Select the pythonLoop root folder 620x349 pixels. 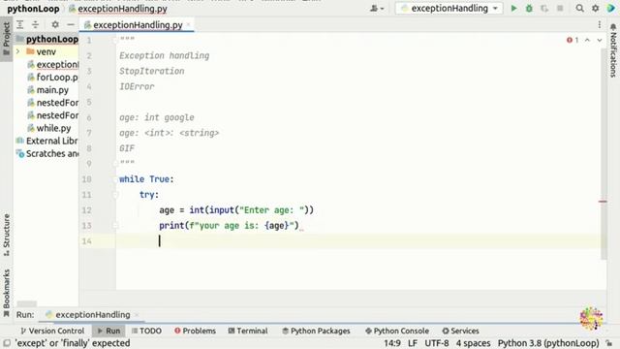tap(47, 39)
